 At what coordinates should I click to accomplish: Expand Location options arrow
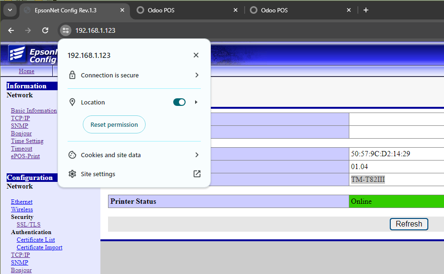(x=196, y=102)
